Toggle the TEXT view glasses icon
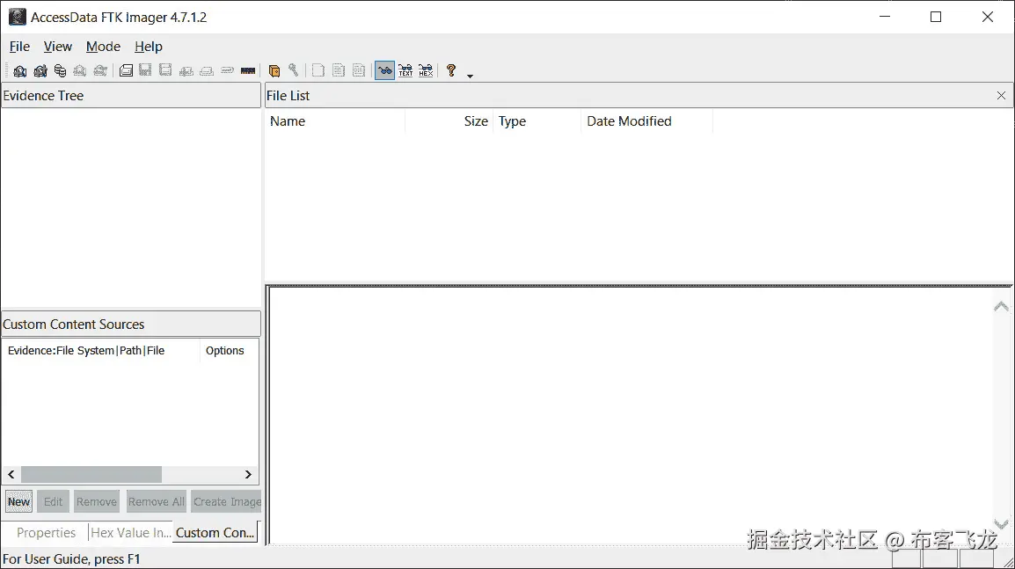The height and width of the screenshot is (569, 1015). tap(405, 70)
